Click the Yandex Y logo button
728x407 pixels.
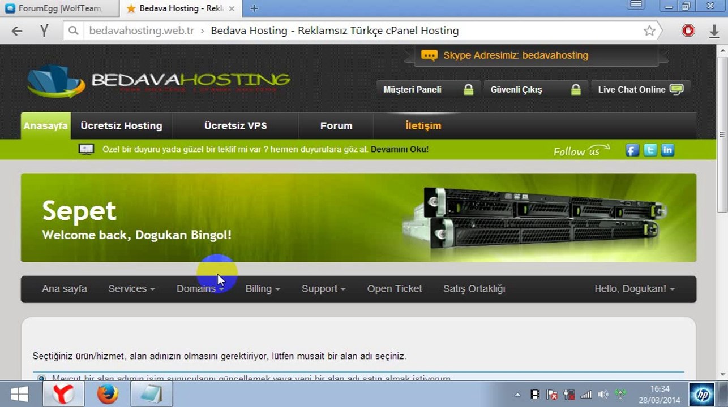tap(45, 31)
